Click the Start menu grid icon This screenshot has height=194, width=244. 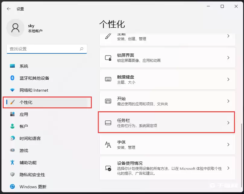pos(108,101)
